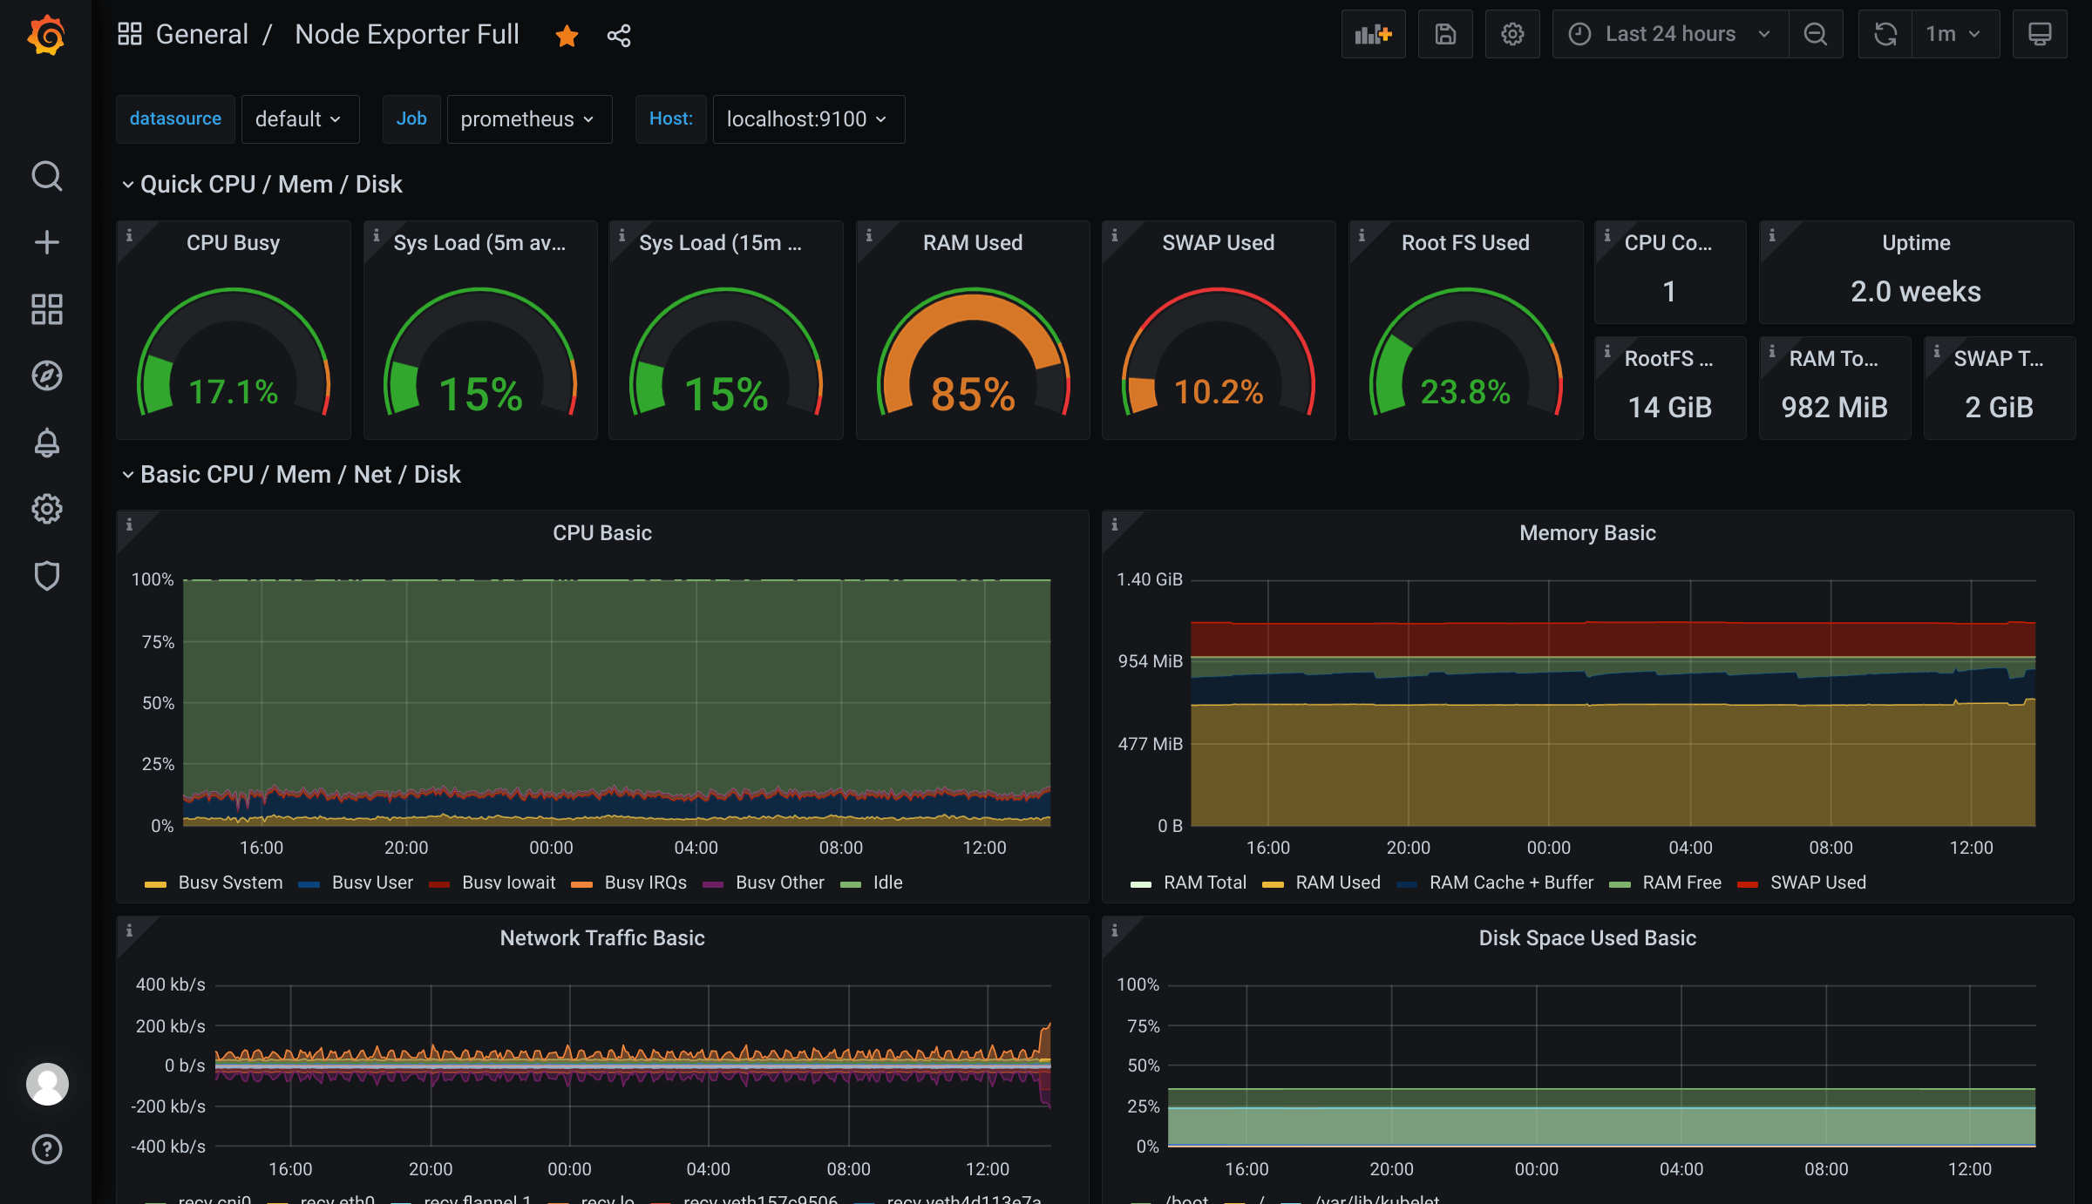This screenshot has height=1204, width=2092.
Task: Open the Last 24 hours time picker
Action: (x=1670, y=34)
